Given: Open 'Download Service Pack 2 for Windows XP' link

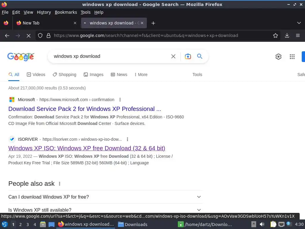Looking at the screenshot, I should pyautogui.click(x=85, y=109).
